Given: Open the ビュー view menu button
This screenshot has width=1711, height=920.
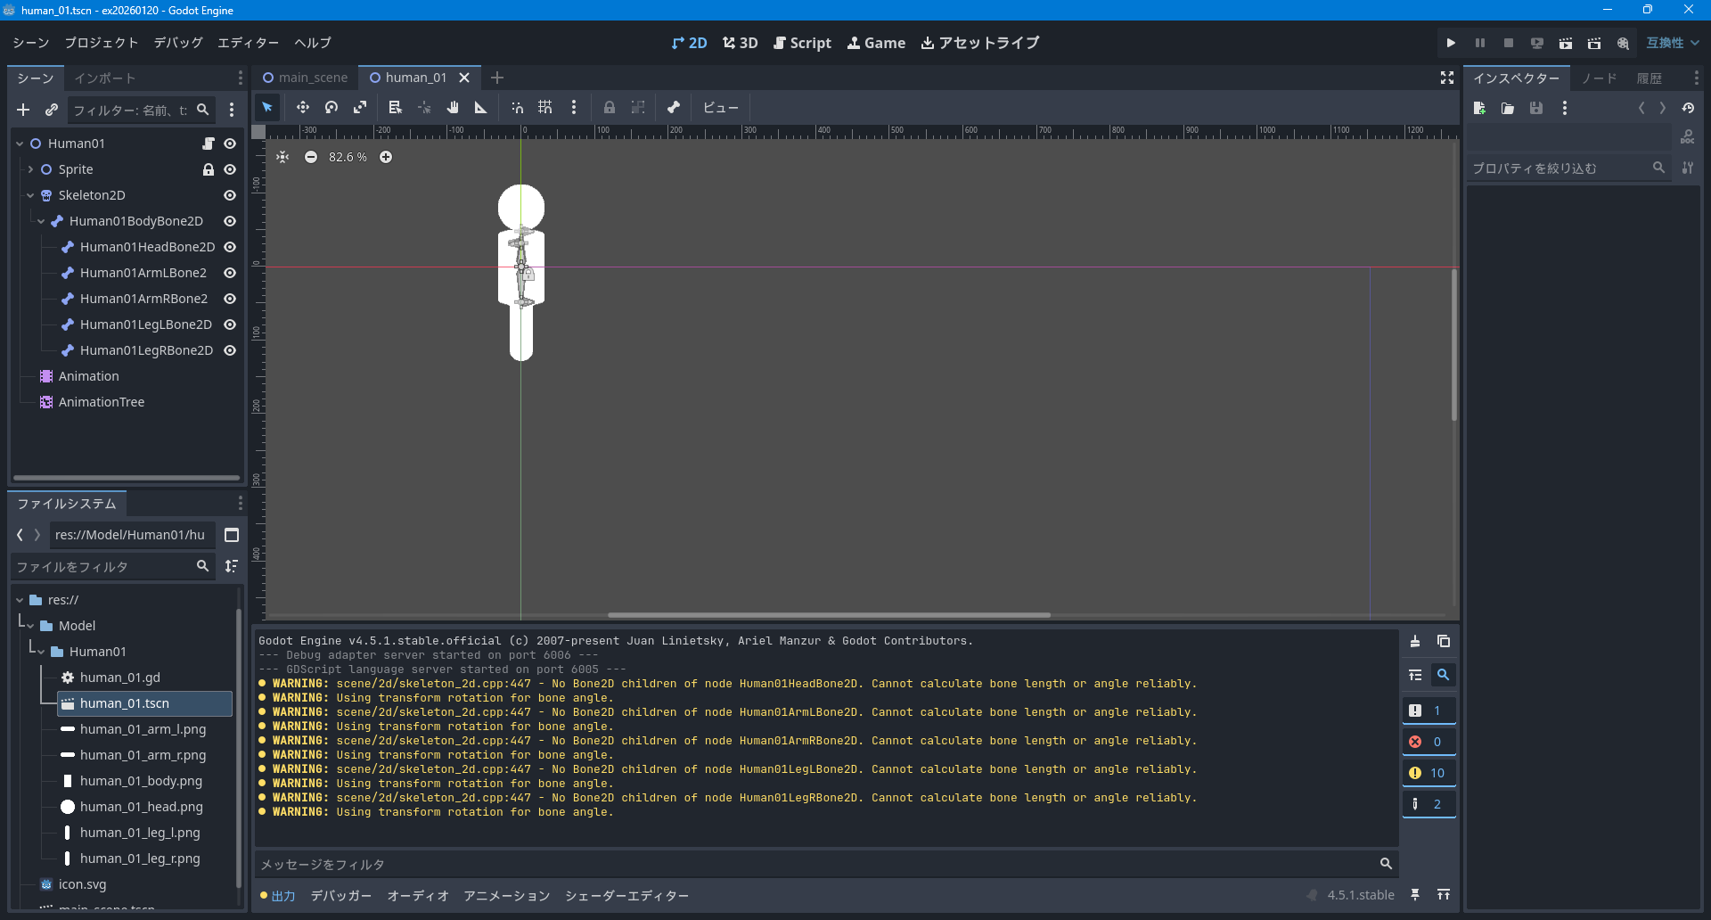Looking at the screenshot, I should [x=720, y=108].
